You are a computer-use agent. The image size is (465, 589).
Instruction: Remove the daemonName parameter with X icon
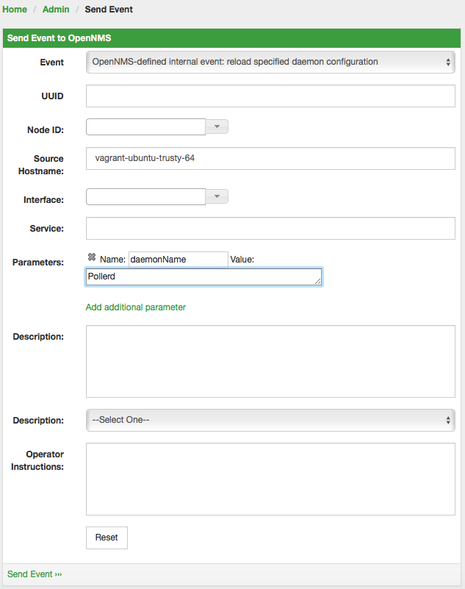coord(92,257)
